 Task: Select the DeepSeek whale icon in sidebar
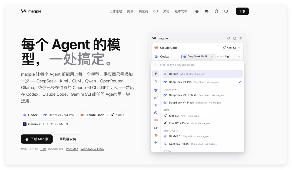click(x=156, y=90)
